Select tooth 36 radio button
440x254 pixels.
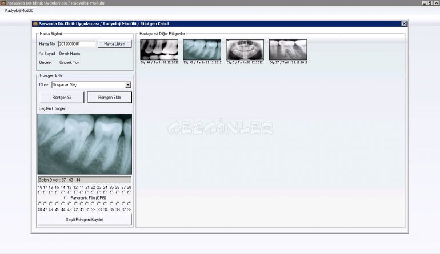pyautogui.click(x=118, y=204)
